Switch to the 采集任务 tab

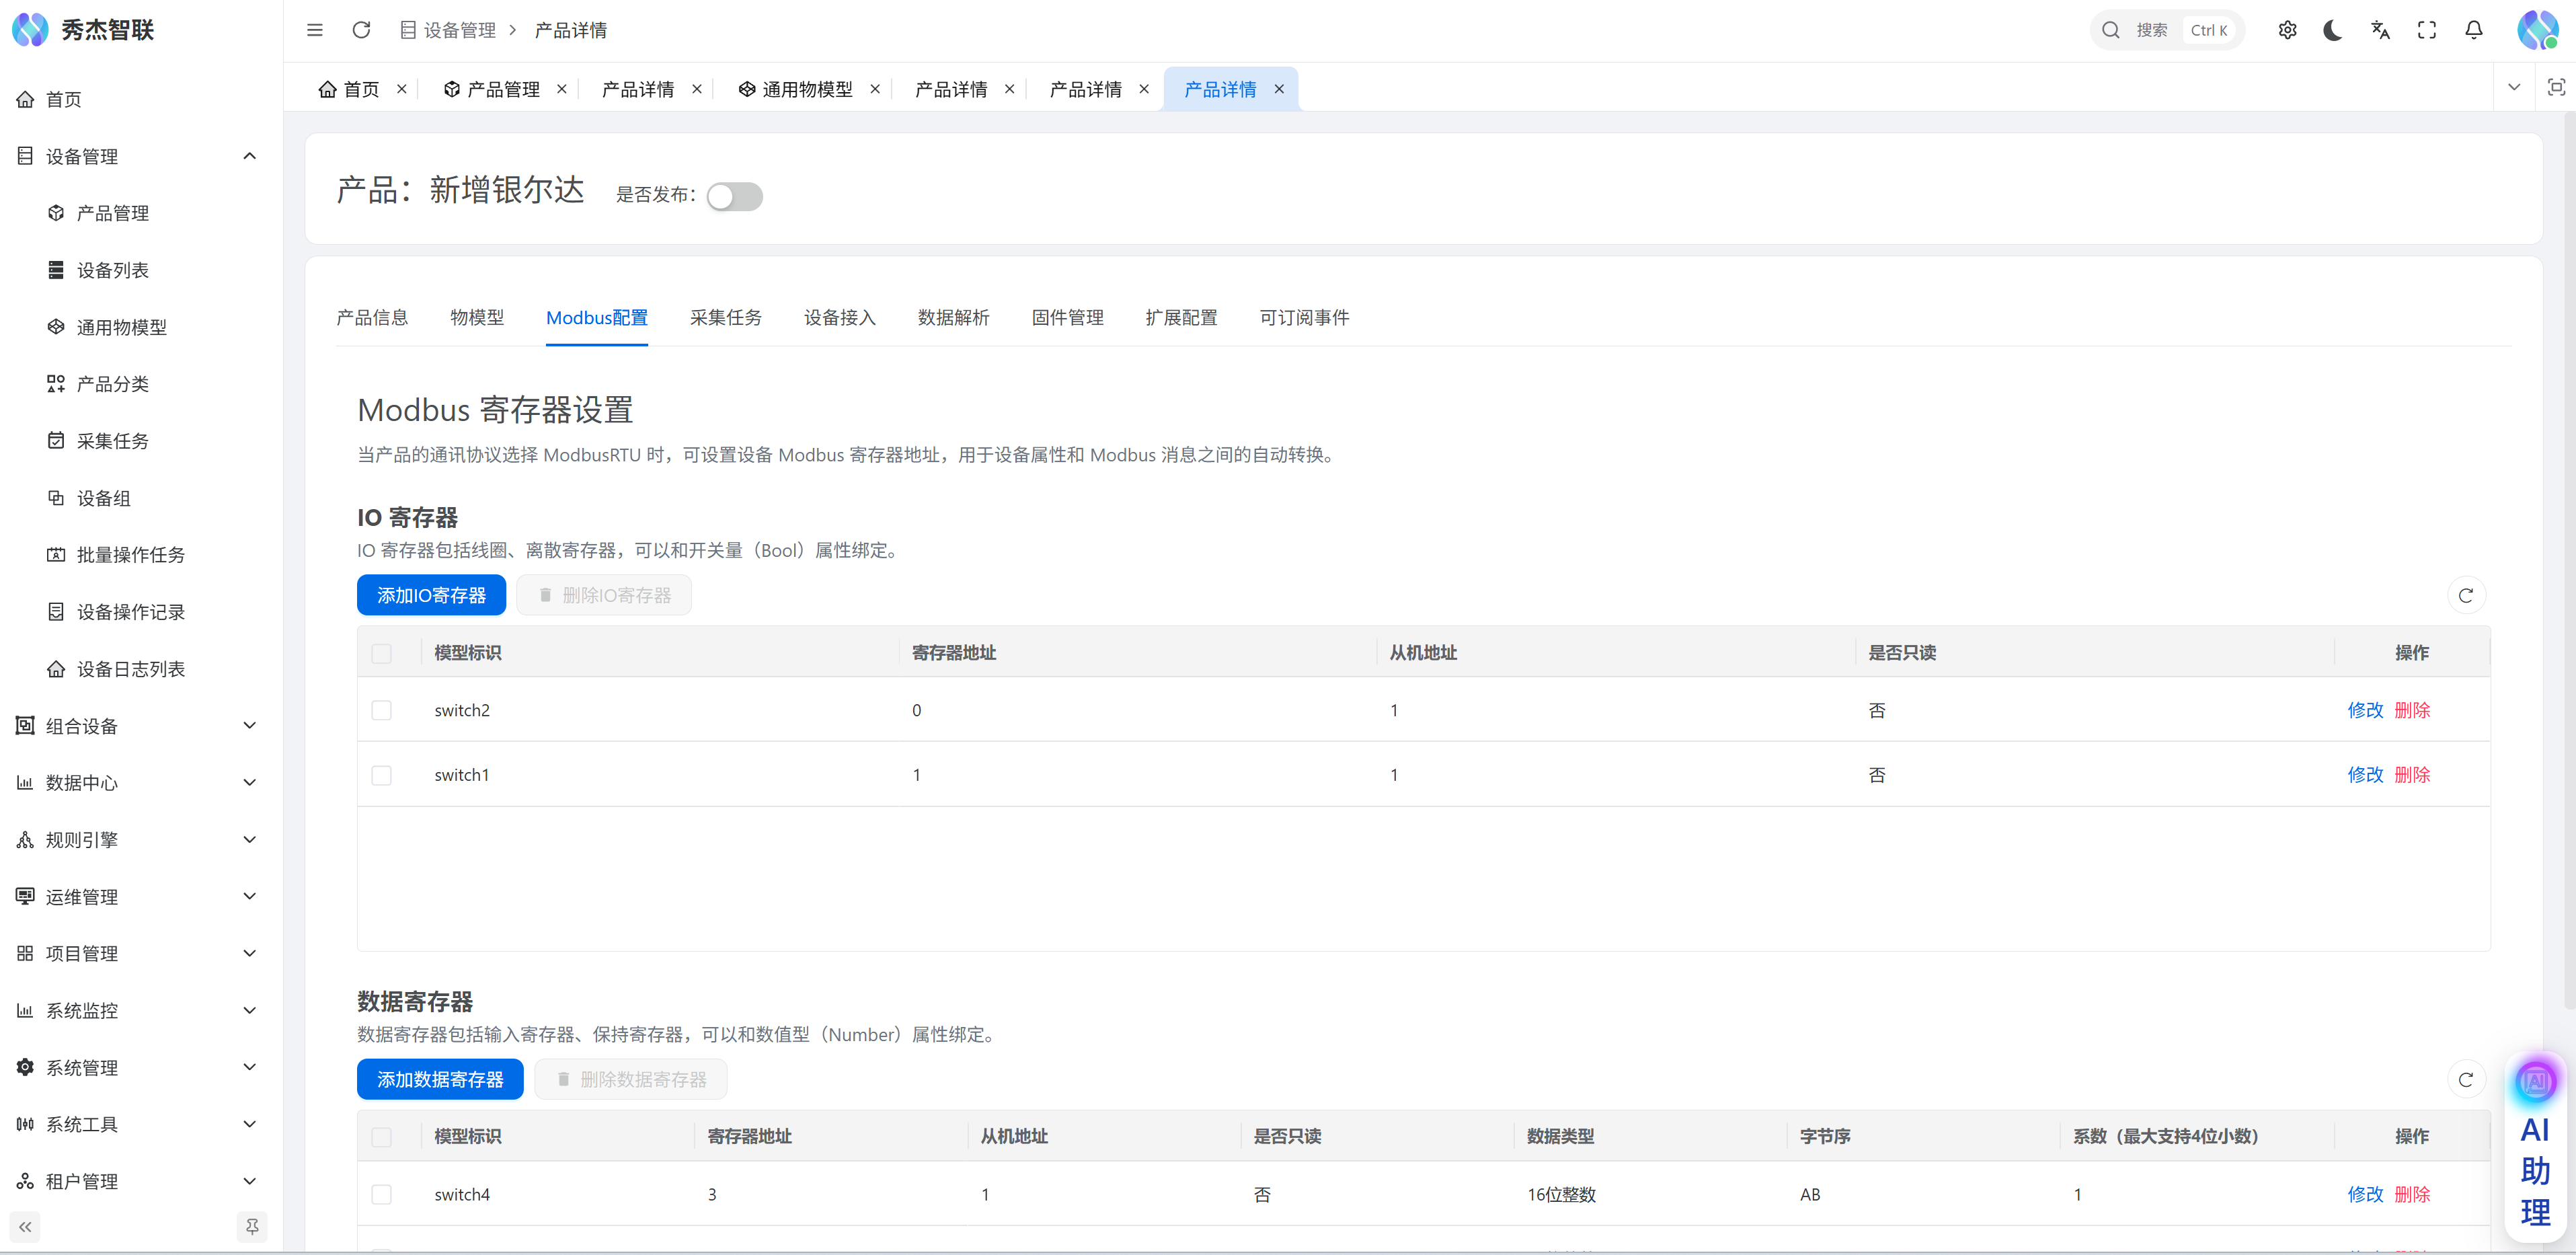pyautogui.click(x=725, y=317)
